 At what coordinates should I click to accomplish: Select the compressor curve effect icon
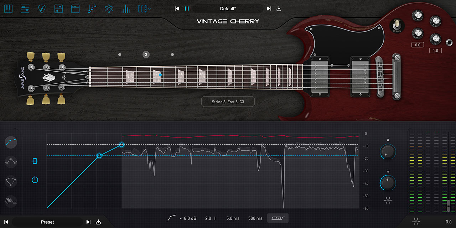tap(11, 142)
